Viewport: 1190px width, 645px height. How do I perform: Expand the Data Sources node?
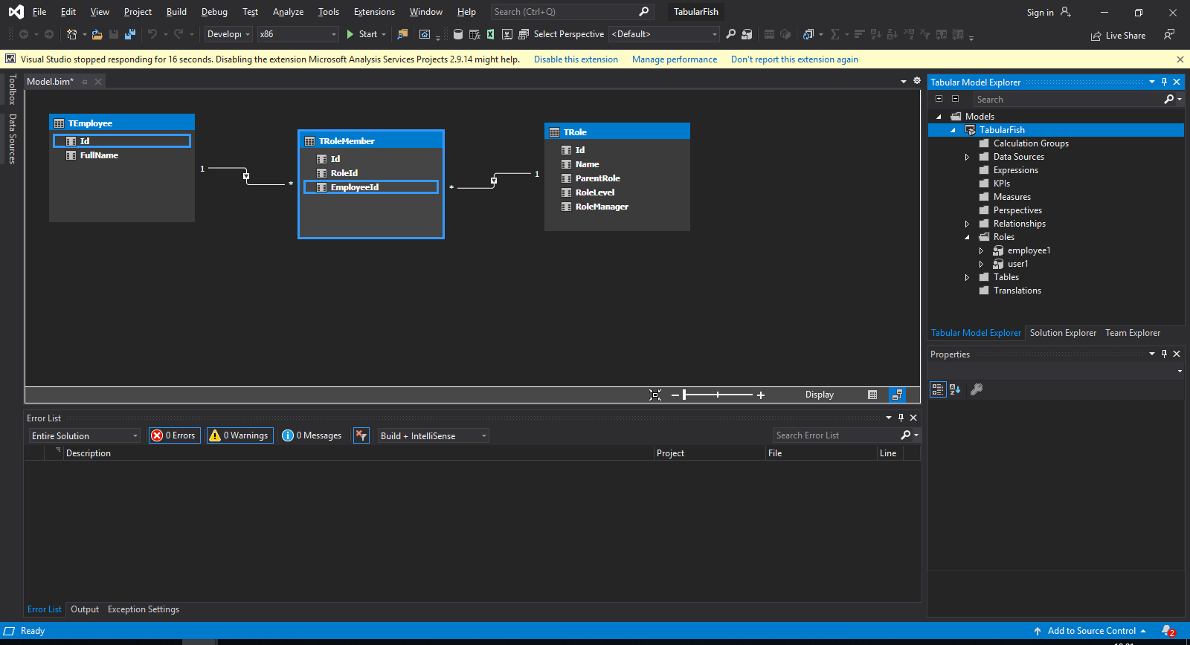pyautogui.click(x=967, y=157)
